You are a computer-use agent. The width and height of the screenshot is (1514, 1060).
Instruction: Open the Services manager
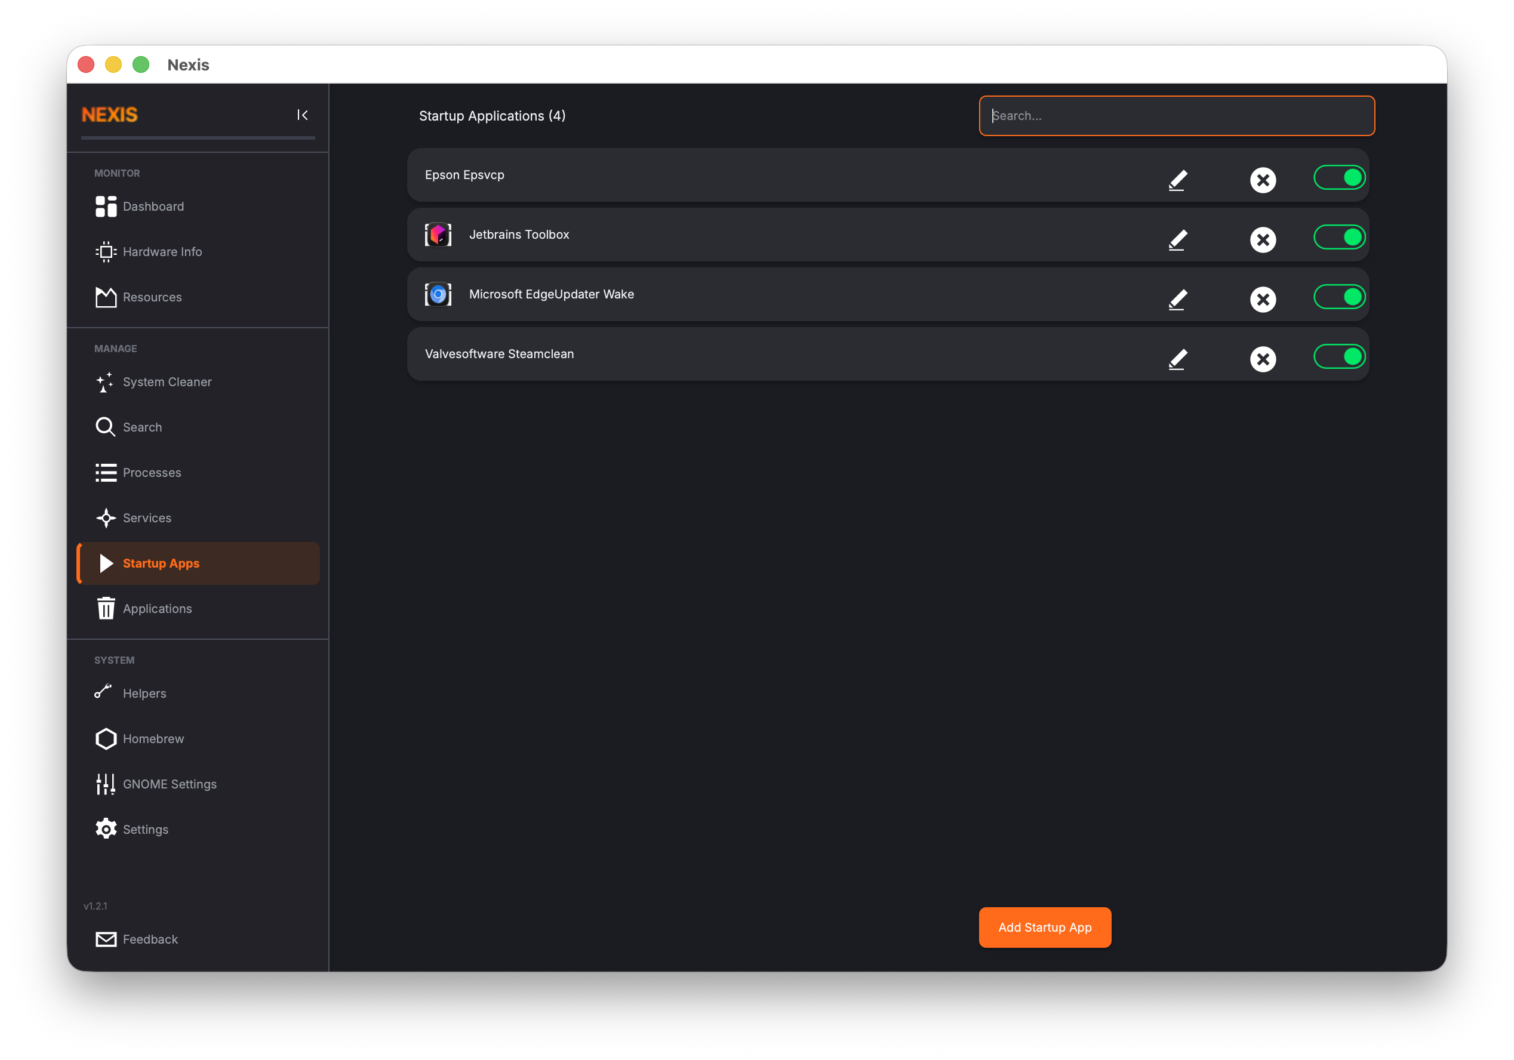click(146, 517)
